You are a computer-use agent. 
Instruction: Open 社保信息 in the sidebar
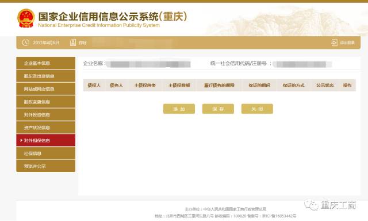click(46, 153)
